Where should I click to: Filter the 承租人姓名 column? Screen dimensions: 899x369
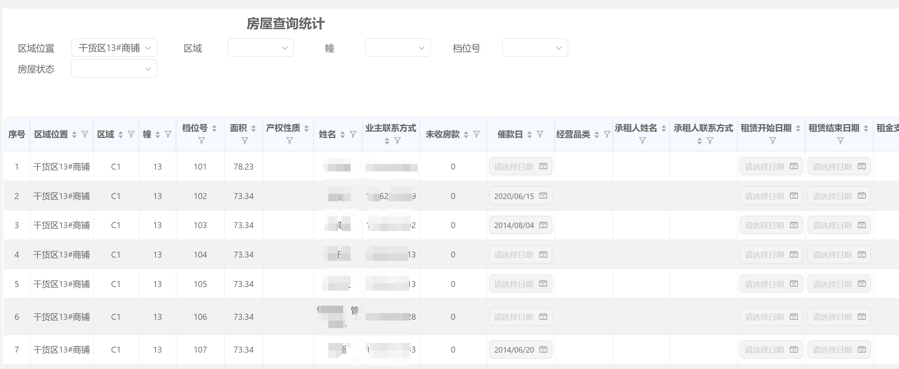pos(642,141)
